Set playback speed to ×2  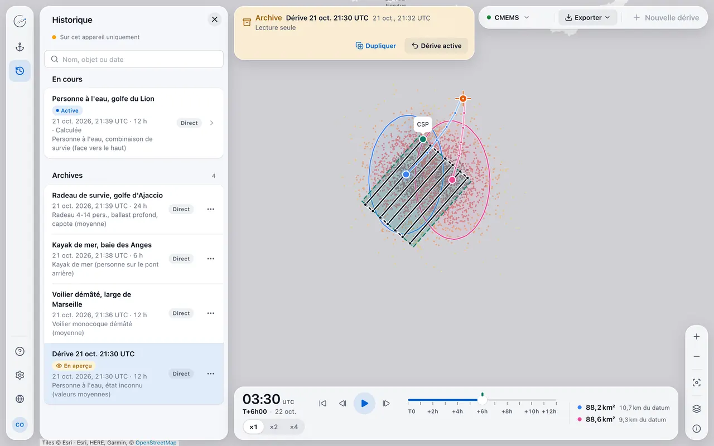click(x=273, y=427)
